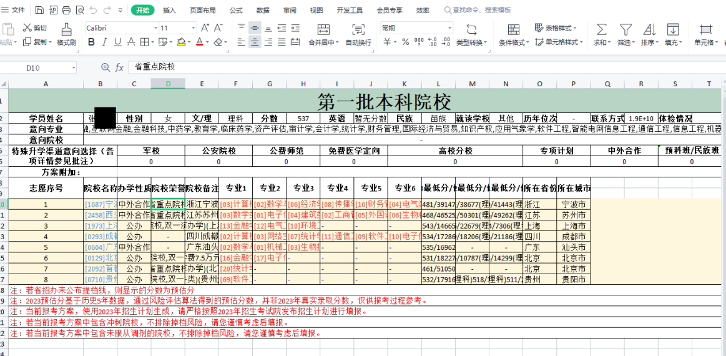726x356 pixels.
Task: Click the Print icon in quick access toolbar
Action: [66, 10]
